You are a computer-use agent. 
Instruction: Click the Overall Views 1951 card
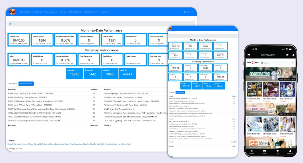pyautogui.click(x=112, y=40)
